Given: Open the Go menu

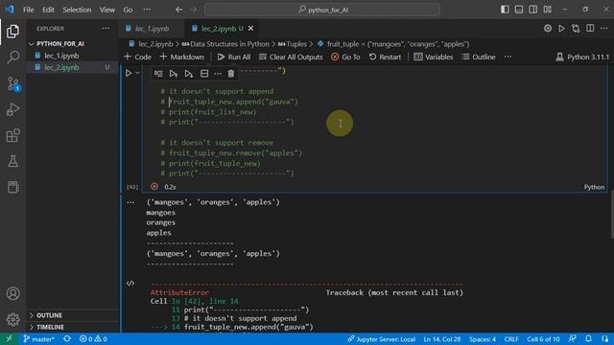Looking at the screenshot, I should (128, 10).
